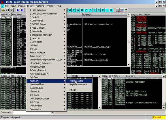Expand the GODUP Plugin submenu
The width and height of the screenshot is (166, 120).
click(46, 24)
